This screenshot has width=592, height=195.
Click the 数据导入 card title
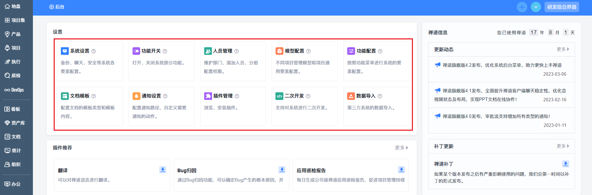pos(366,96)
